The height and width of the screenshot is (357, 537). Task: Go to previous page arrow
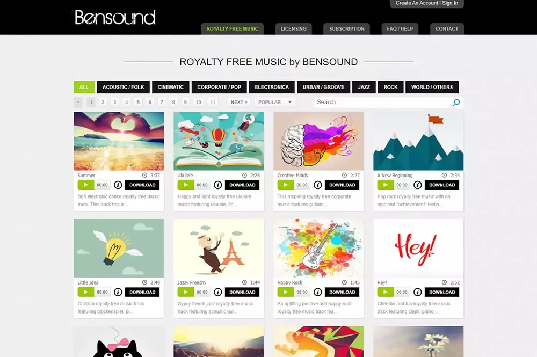point(78,103)
